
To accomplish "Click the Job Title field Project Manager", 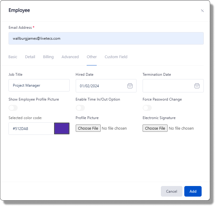I will pos(39,85).
